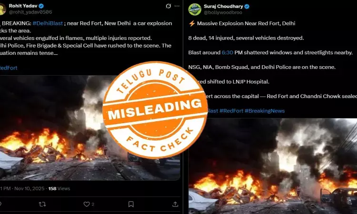Click the 158 Views count
The image size is (357, 214).
[x=59, y=188]
